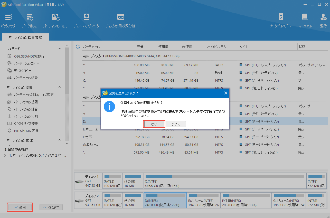
Task: Click the 登録 register icon
Action: [323, 21]
